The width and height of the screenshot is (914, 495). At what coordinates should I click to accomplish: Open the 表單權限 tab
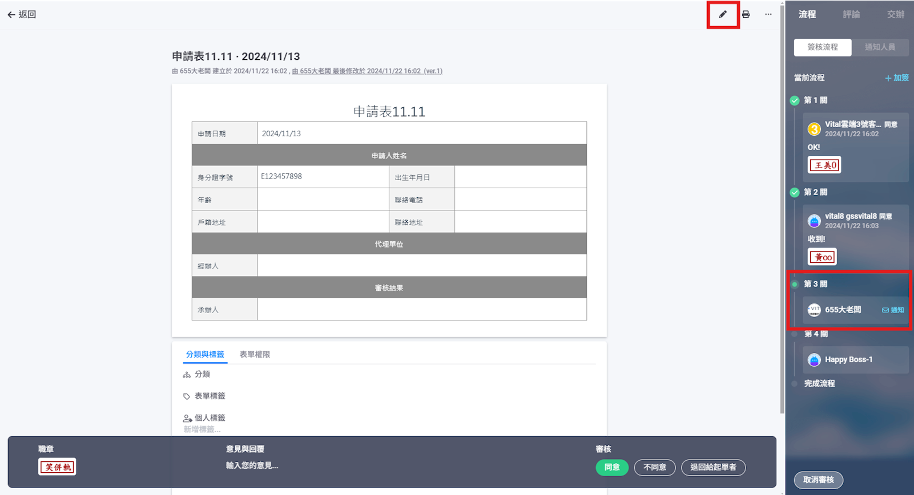[255, 355]
